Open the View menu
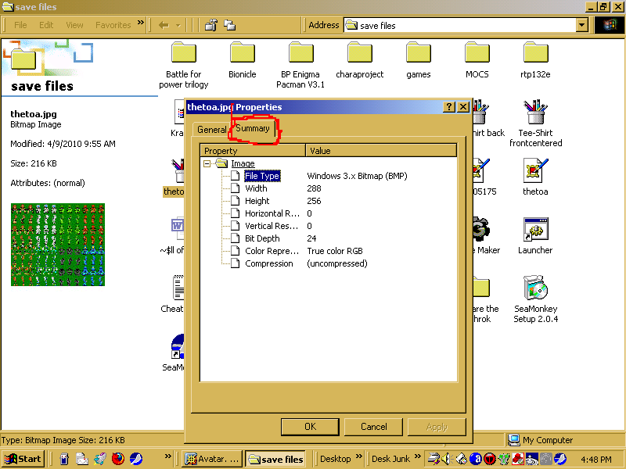Image resolution: width=626 pixels, height=469 pixels. tap(74, 25)
